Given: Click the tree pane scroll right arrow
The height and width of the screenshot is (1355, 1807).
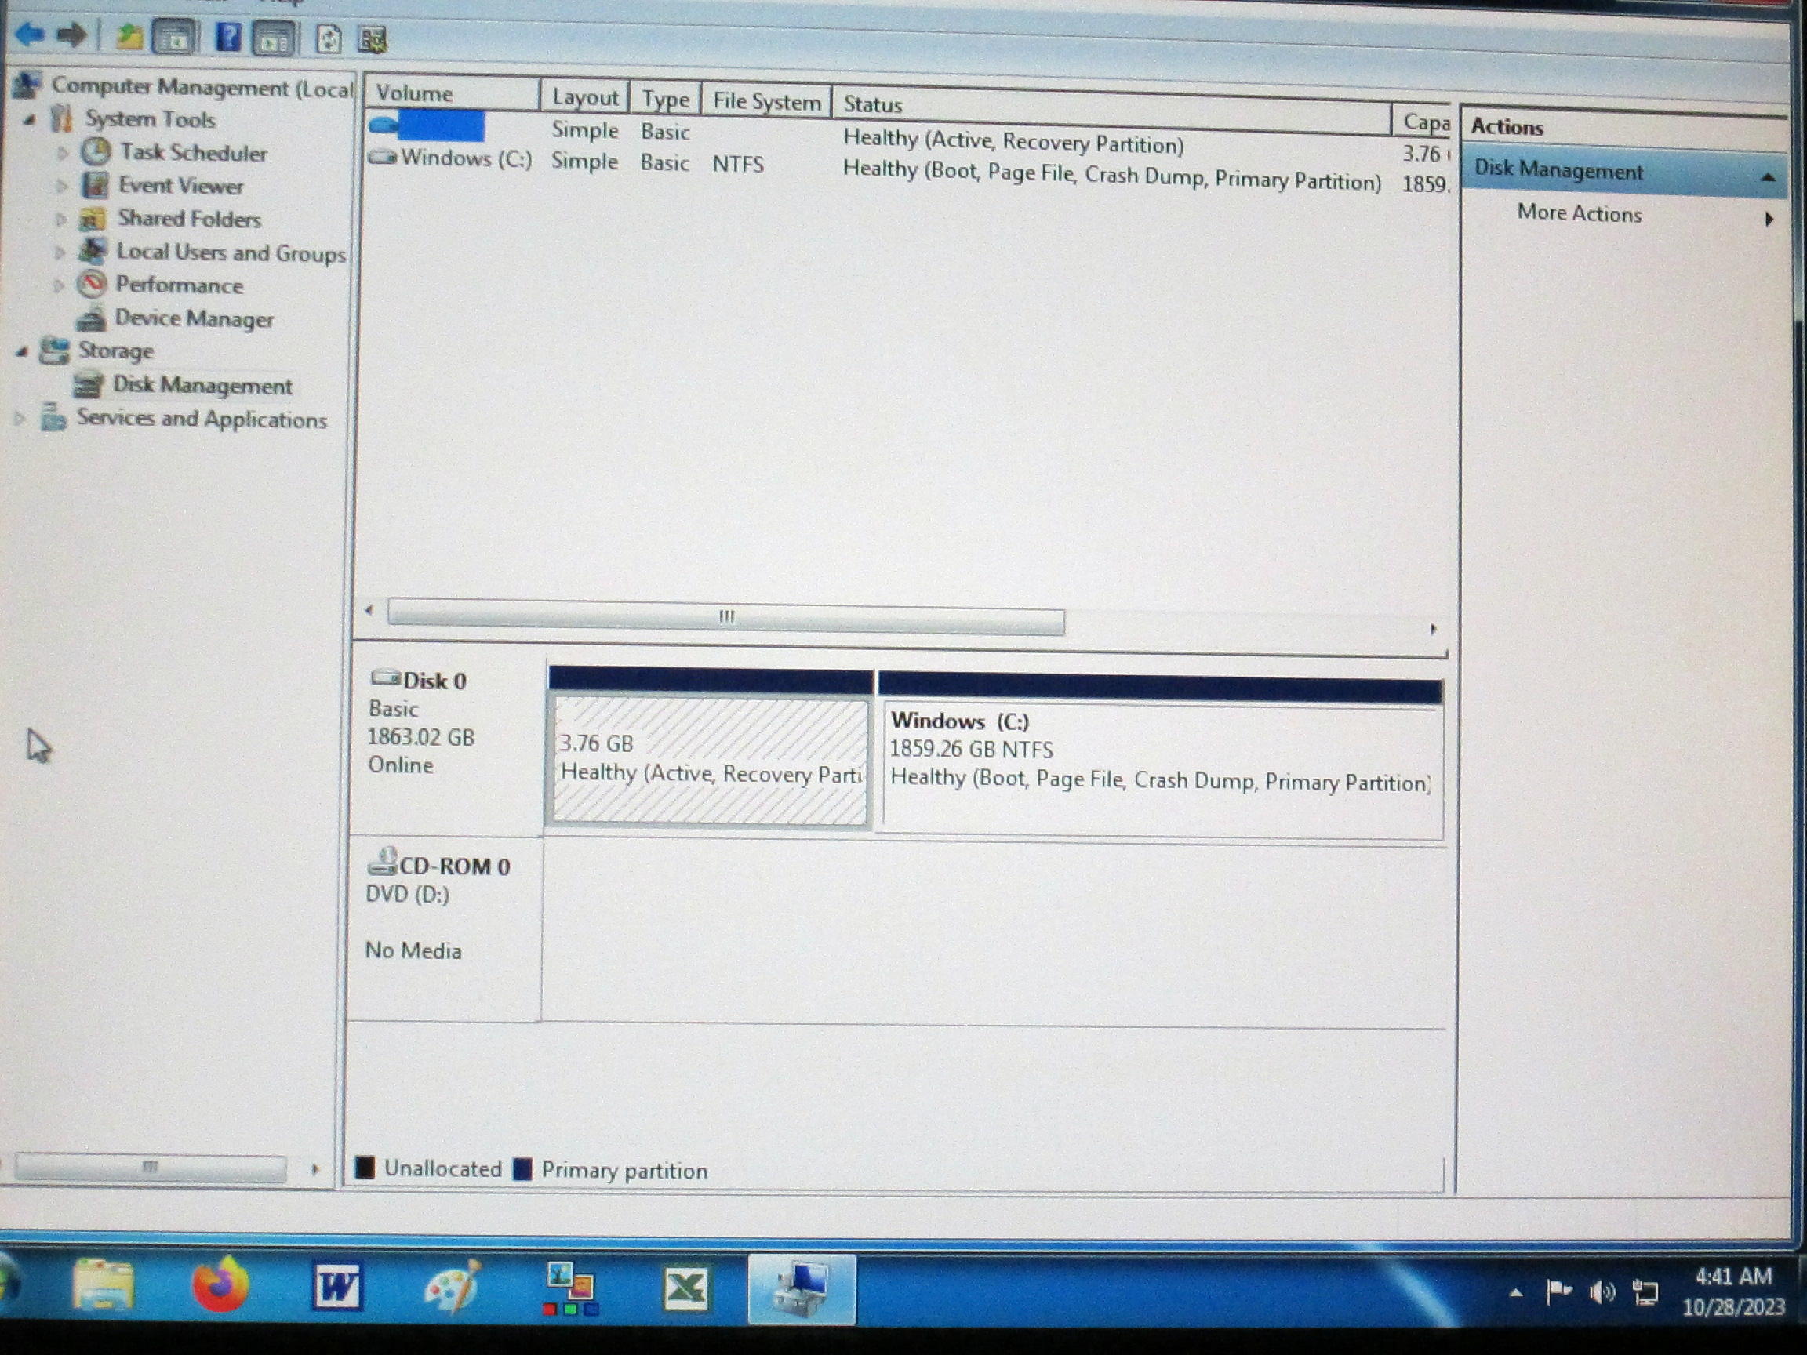Looking at the screenshot, I should pyautogui.click(x=315, y=1170).
